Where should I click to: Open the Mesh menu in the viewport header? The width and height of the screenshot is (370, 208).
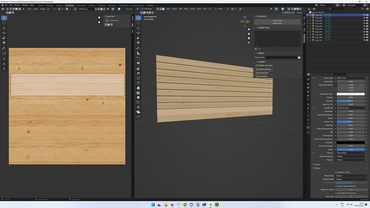tap(186, 9)
